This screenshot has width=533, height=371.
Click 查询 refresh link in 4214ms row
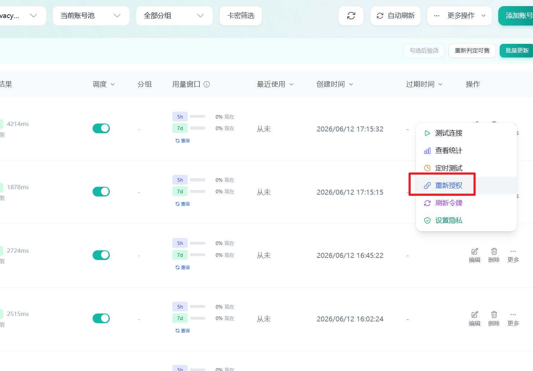click(x=182, y=141)
